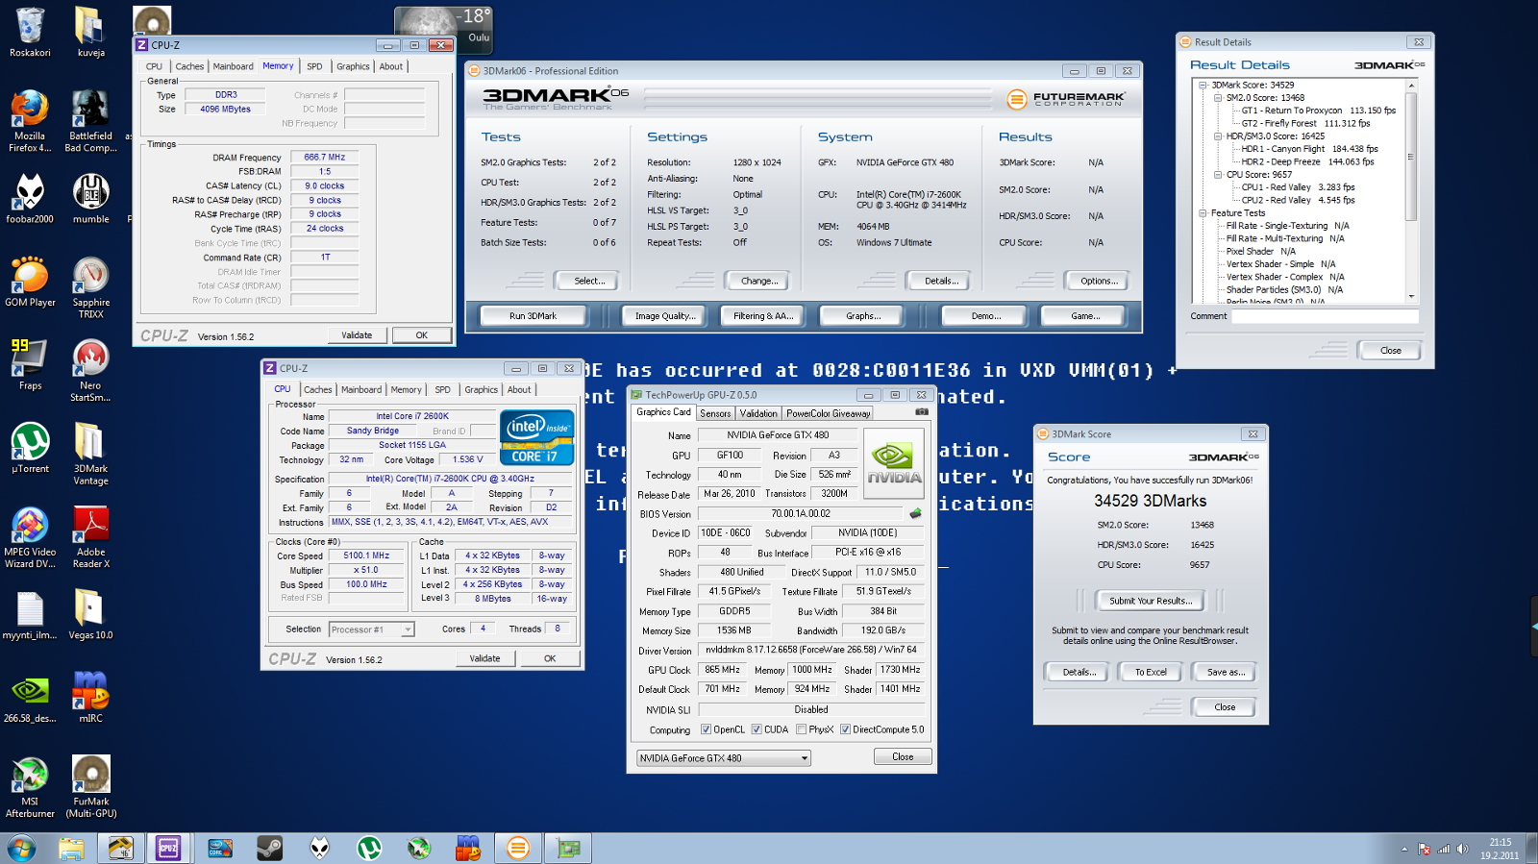Open Battlefield Bad Company desktop icon
This screenshot has width=1538, height=864.
point(90,121)
